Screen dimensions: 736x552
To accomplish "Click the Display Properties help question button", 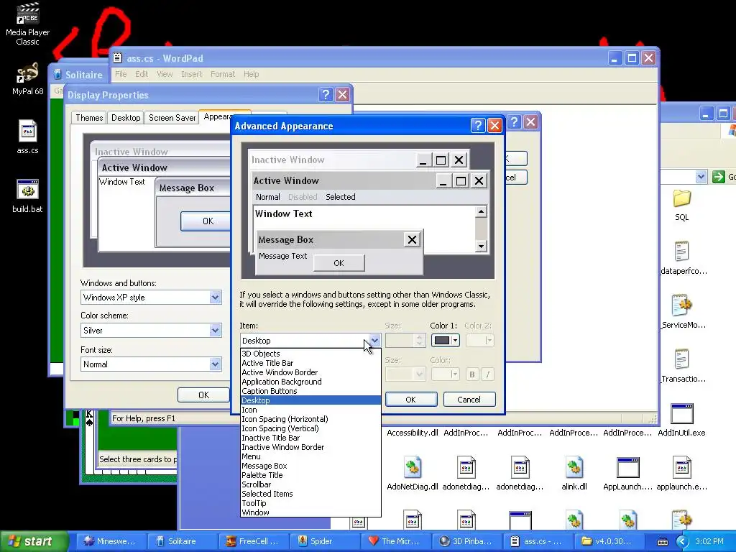I will (x=326, y=94).
